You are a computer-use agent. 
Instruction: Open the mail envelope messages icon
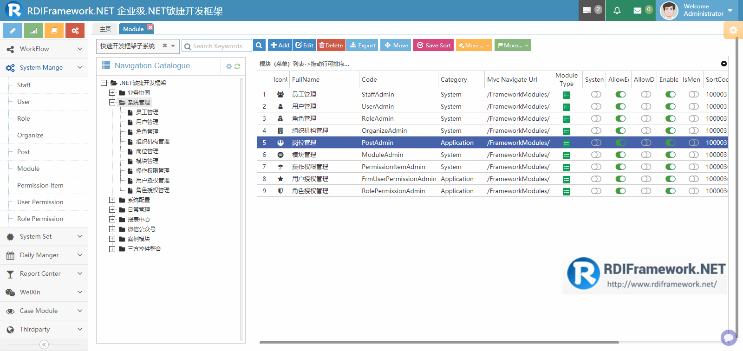tap(642, 10)
